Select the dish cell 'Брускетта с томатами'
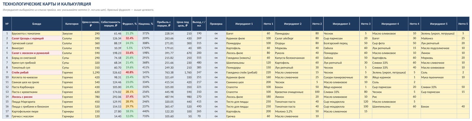This screenshot has width=472, height=121. tap(37, 33)
